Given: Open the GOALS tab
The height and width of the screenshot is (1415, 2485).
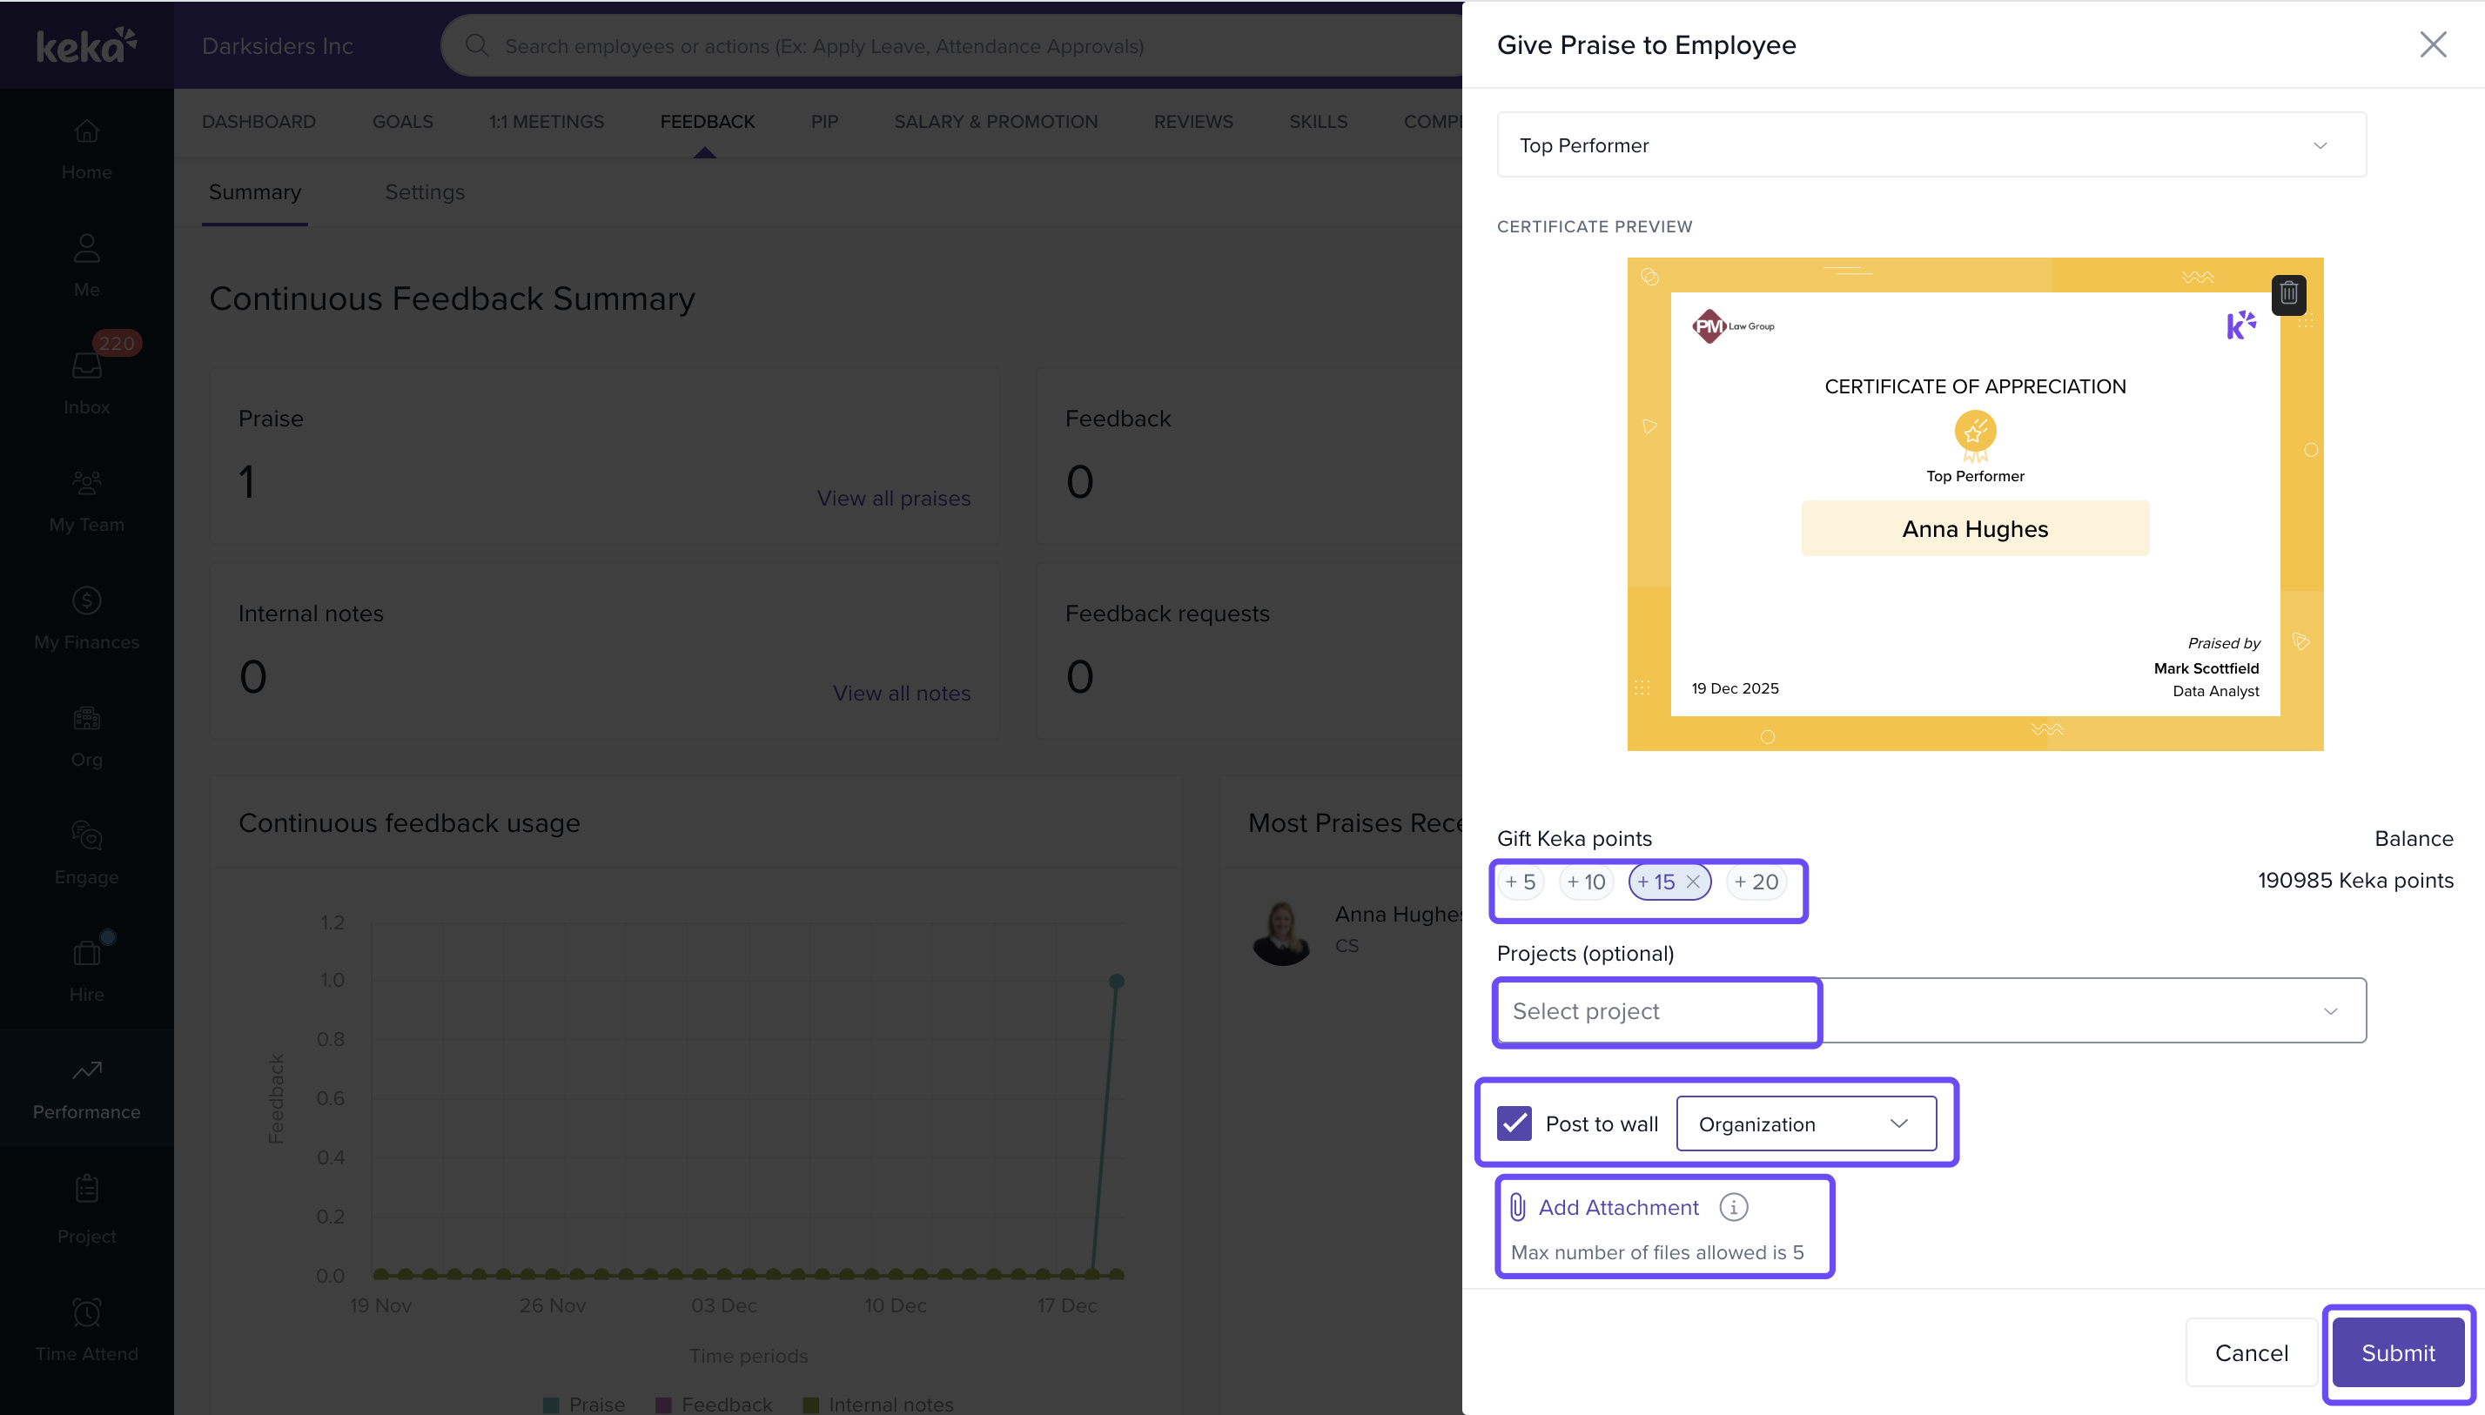Looking at the screenshot, I should [402, 122].
